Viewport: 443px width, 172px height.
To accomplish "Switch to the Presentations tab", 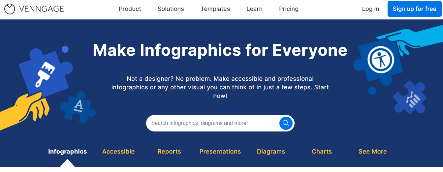I will [x=220, y=152].
